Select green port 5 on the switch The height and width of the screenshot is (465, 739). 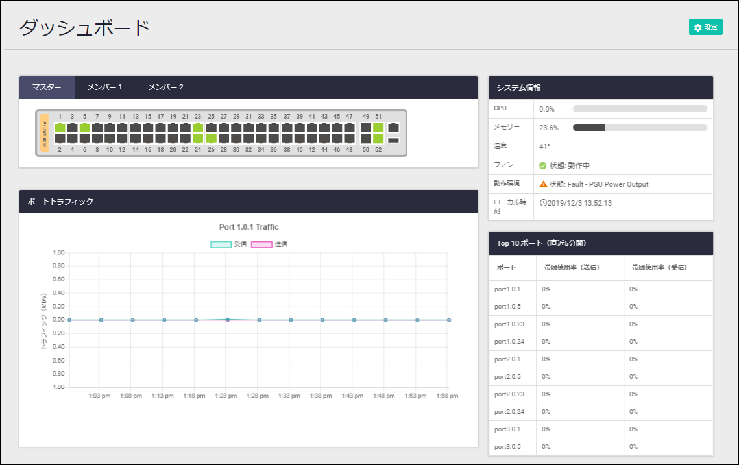point(84,128)
